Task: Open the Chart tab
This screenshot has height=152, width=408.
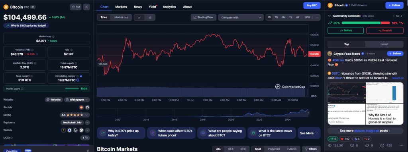Action: pyautogui.click(x=104, y=7)
